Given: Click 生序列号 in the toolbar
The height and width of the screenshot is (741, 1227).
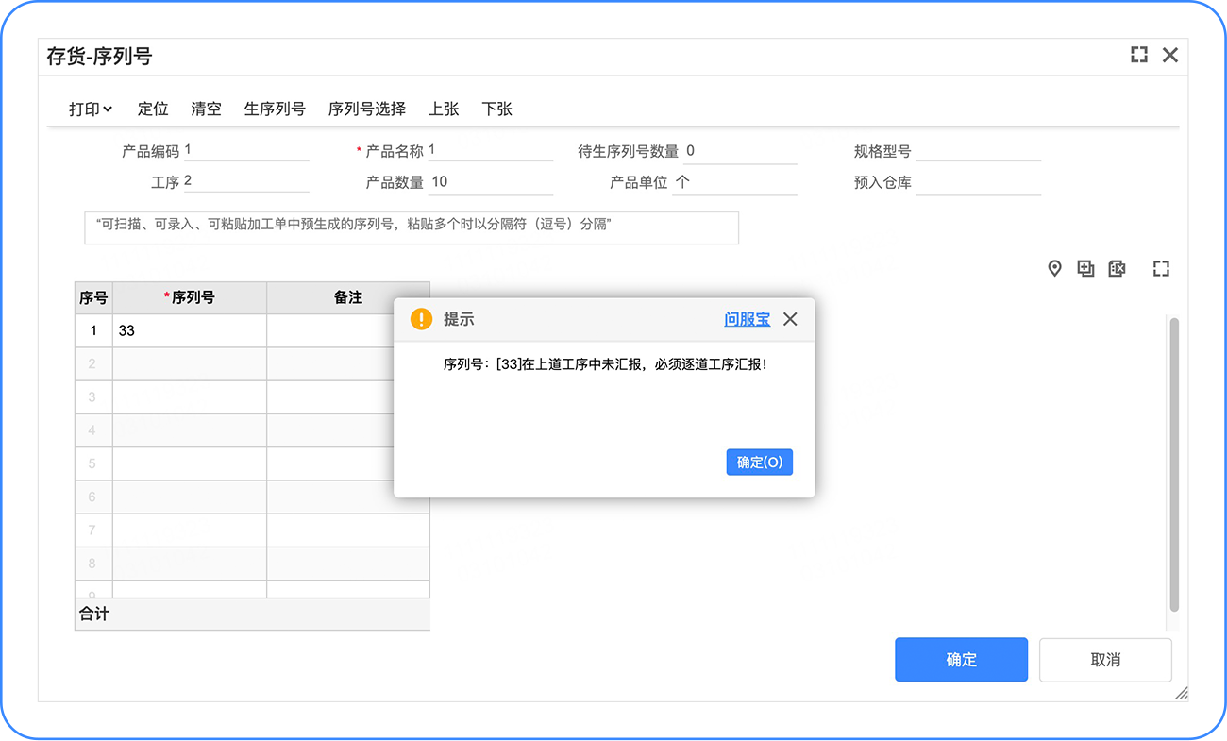Looking at the screenshot, I should point(275,109).
